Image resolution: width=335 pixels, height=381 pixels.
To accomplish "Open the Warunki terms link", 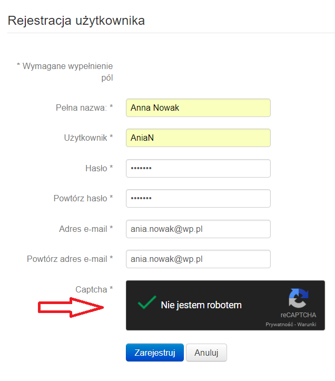I will coord(307,325).
